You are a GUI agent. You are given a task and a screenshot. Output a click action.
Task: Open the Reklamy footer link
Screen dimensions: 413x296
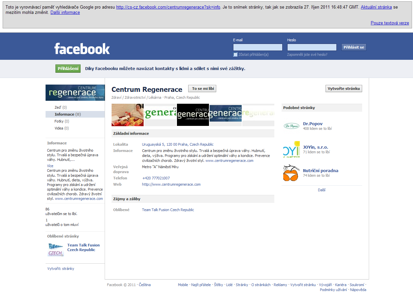coord(280,285)
